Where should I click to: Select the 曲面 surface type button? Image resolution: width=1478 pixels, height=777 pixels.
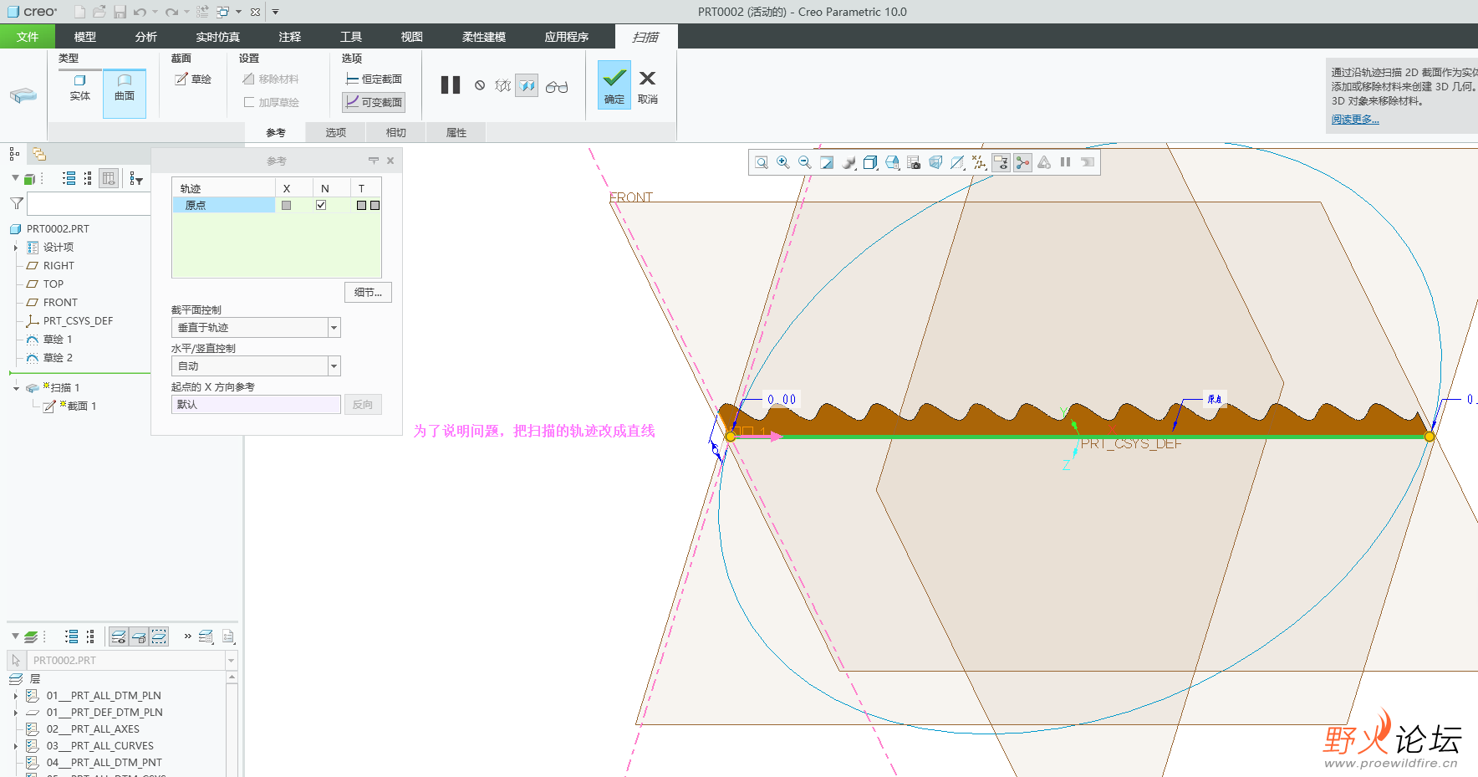point(125,93)
